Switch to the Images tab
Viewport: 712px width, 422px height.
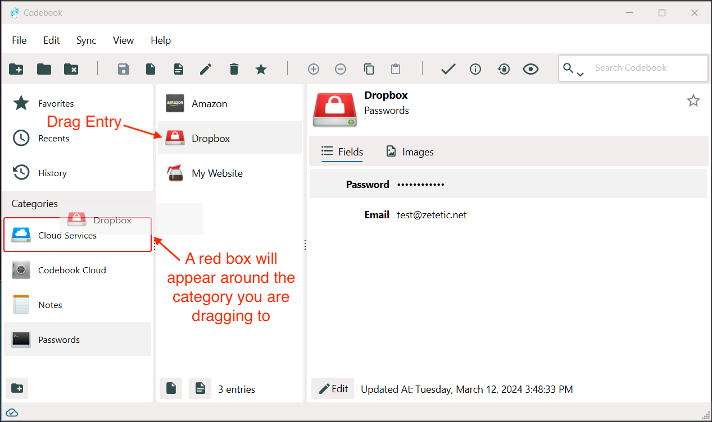pos(410,152)
